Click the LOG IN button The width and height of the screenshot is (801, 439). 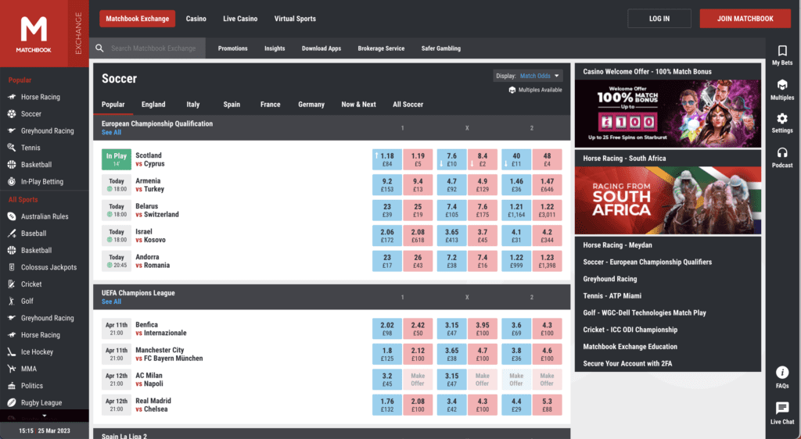659,18
